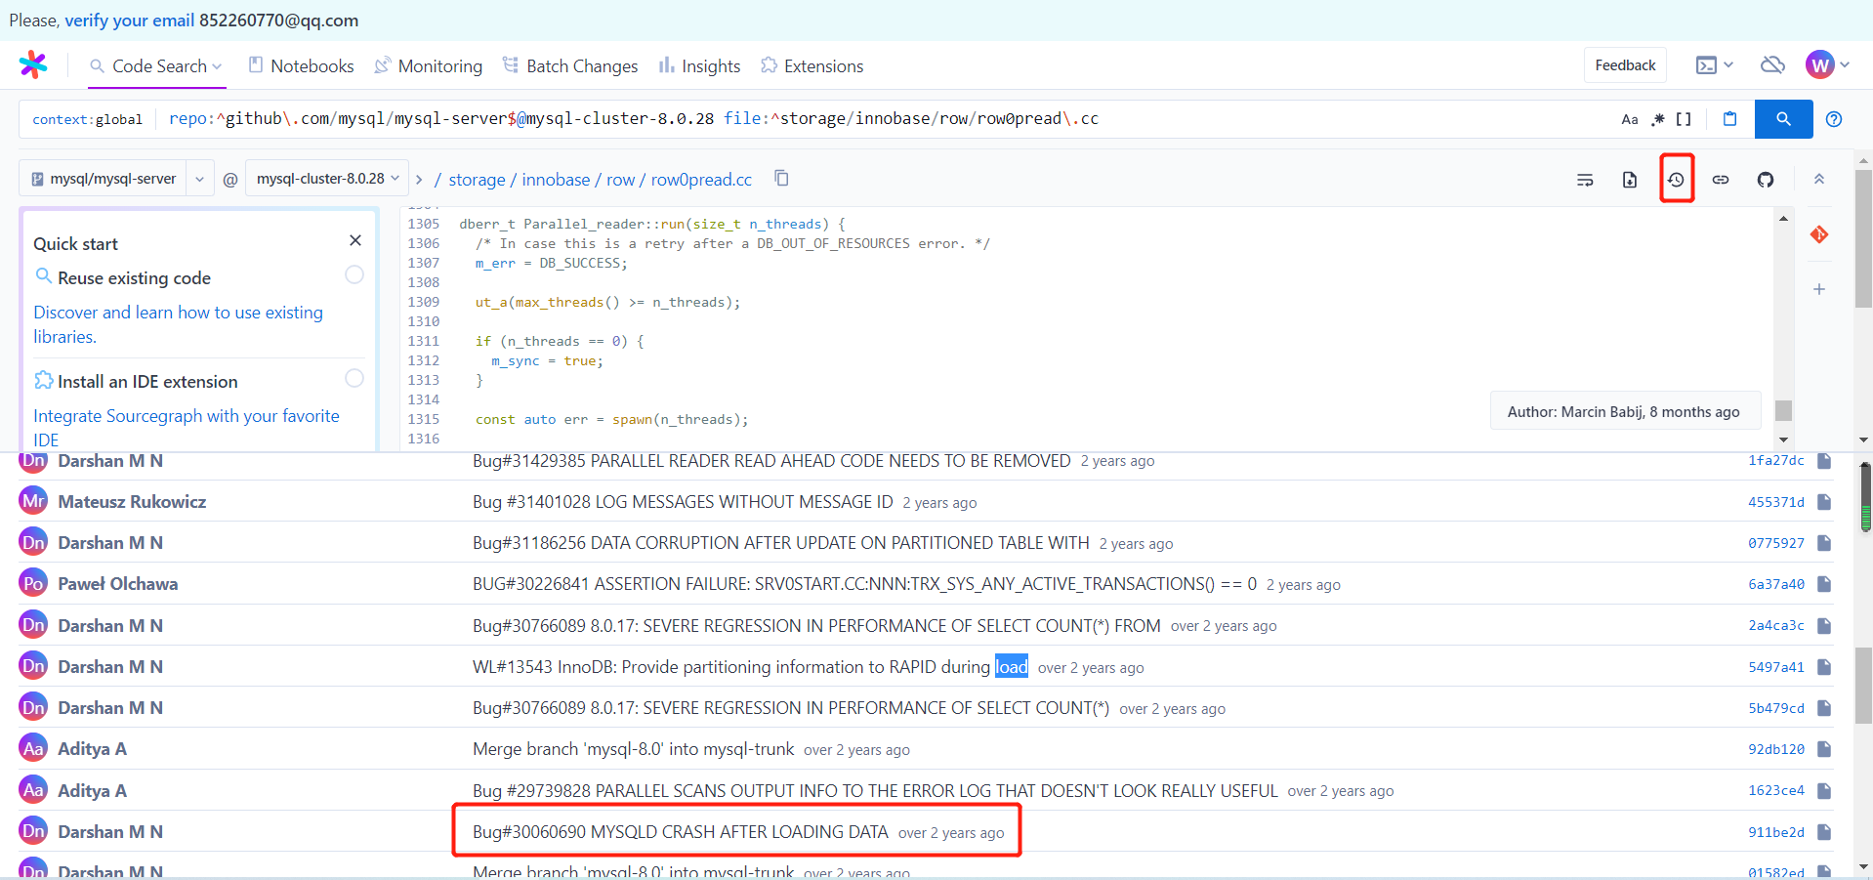Open the Discover and learn existing libraries link

[178, 324]
